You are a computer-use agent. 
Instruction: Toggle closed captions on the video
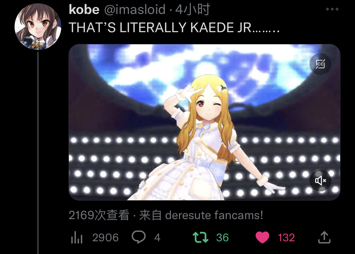pyautogui.click(x=320, y=64)
